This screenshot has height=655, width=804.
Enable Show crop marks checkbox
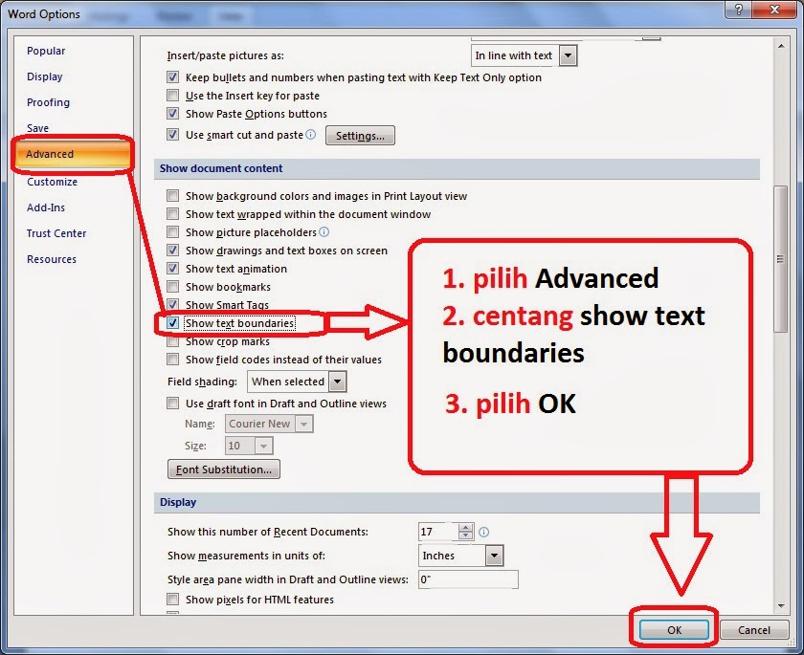point(173,341)
